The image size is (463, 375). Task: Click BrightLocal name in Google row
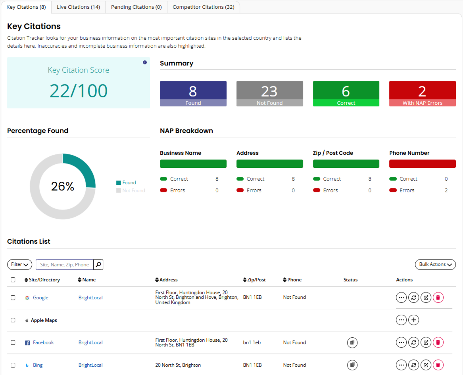pyautogui.click(x=90, y=298)
